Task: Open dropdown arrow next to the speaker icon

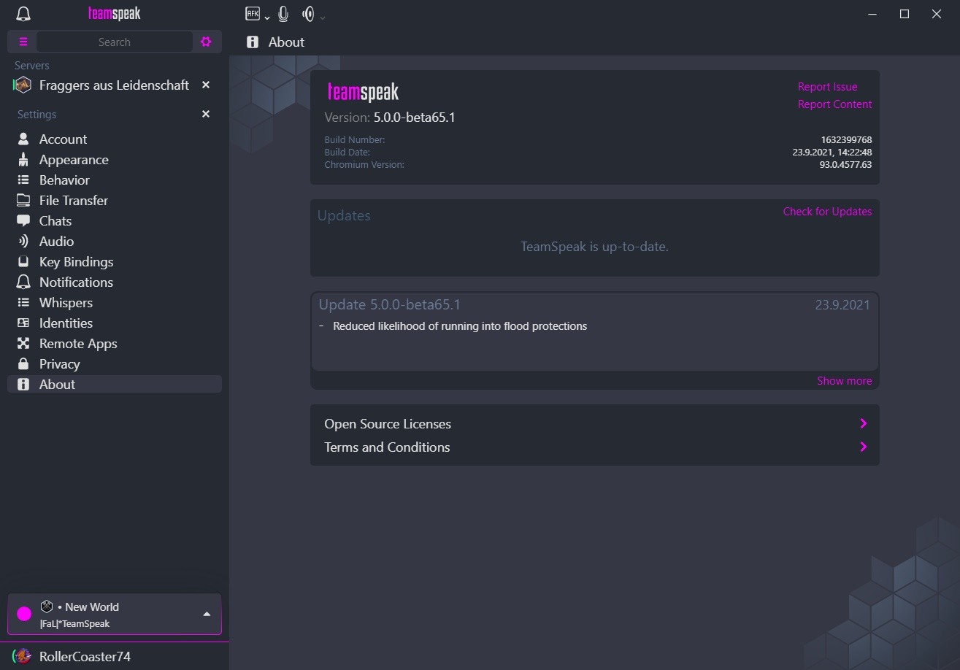Action: pyautogui.click(x=323, y=18)
